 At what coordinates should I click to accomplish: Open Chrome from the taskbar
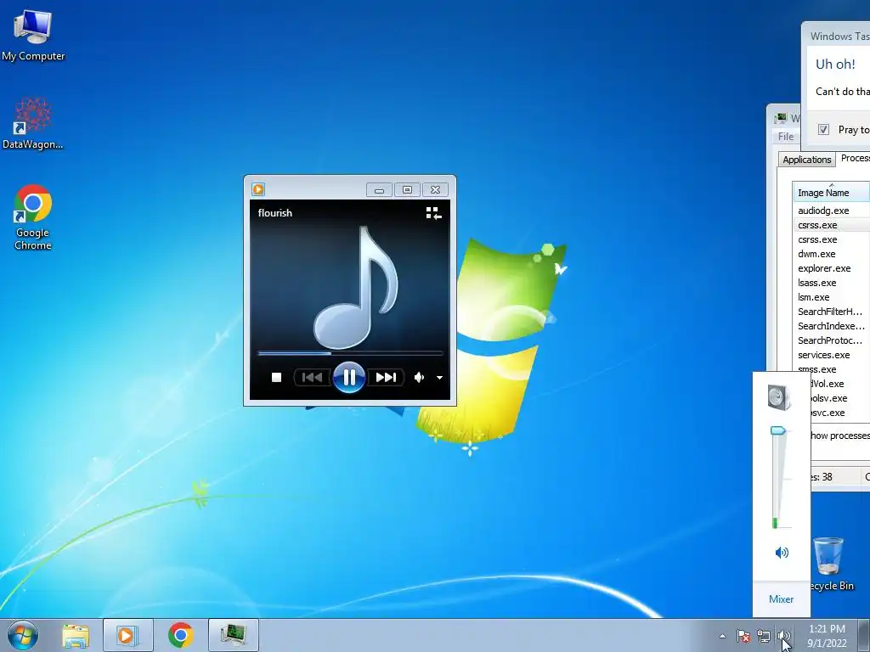point(181,635)
